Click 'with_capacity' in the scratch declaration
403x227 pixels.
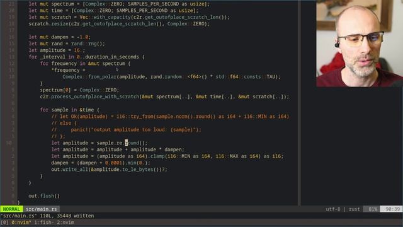pyautogui.click(x=111, y=17)
